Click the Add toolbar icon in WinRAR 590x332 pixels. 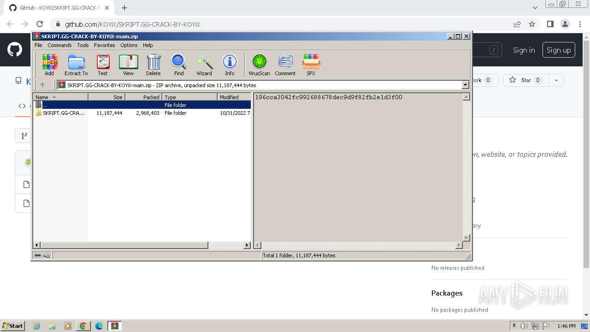coord(49,65)
